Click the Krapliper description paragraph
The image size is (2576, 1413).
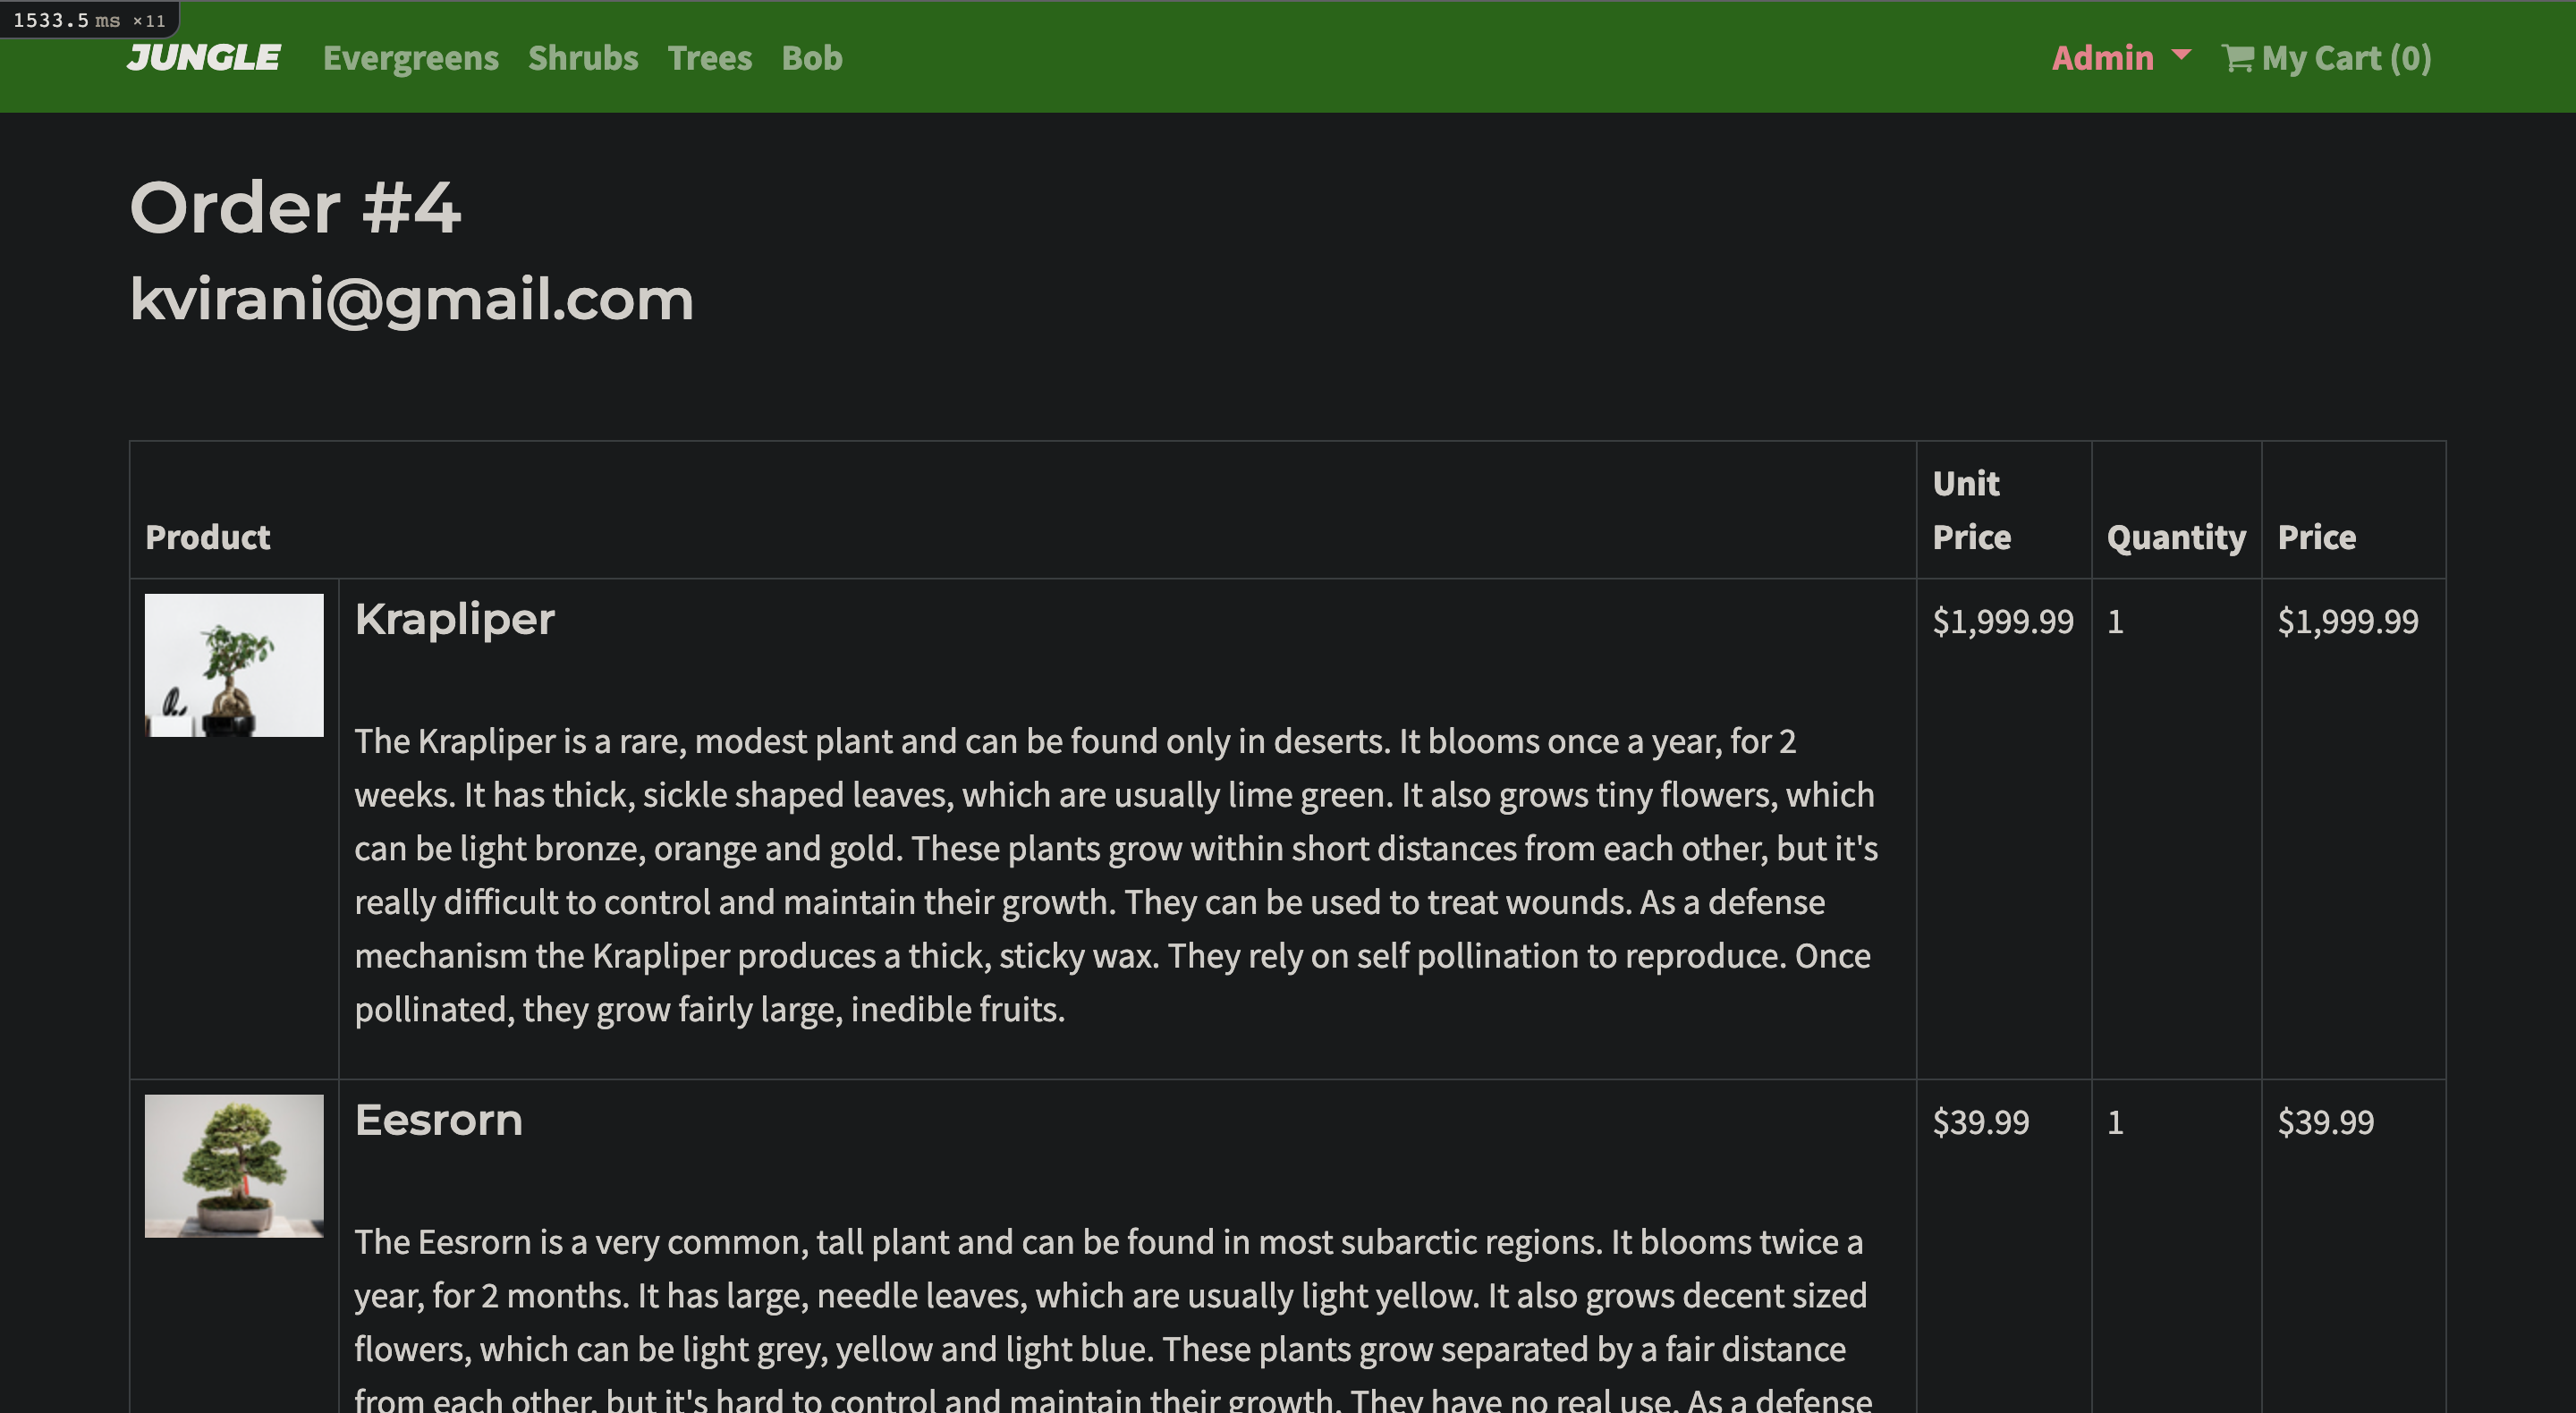coord(1116,875)
